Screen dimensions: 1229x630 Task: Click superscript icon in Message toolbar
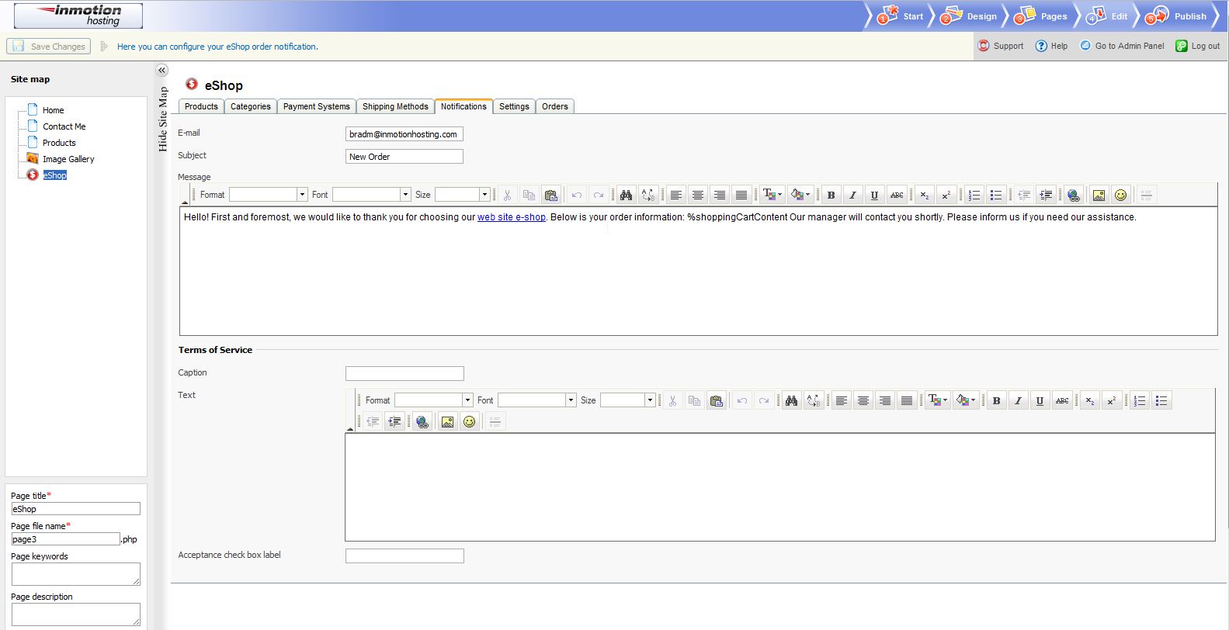[x=946, y=195]
